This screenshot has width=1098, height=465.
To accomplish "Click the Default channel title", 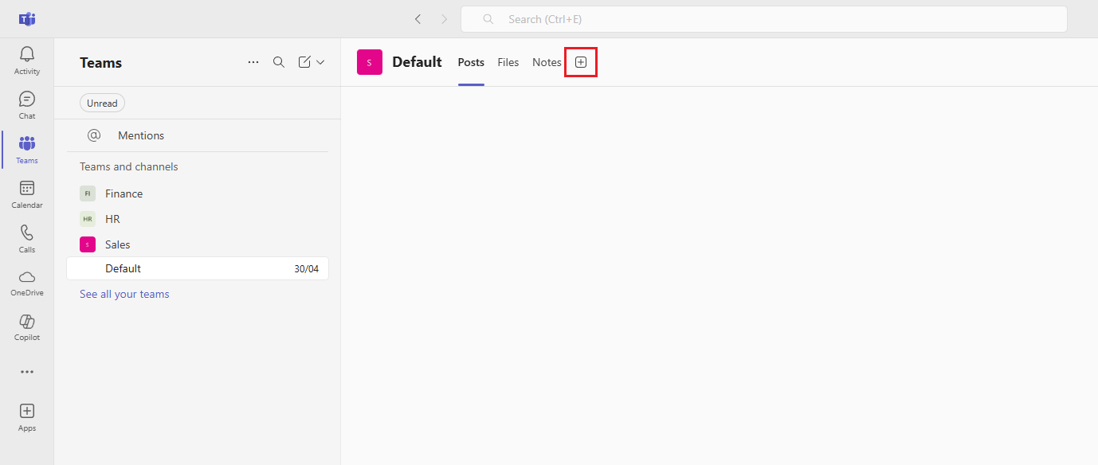I will pos(417,62).
